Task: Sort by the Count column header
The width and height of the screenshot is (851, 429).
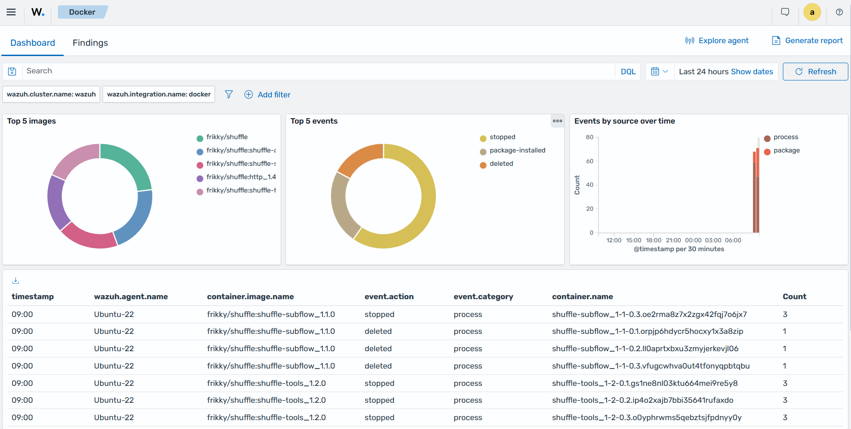Action: coord(794,297)
